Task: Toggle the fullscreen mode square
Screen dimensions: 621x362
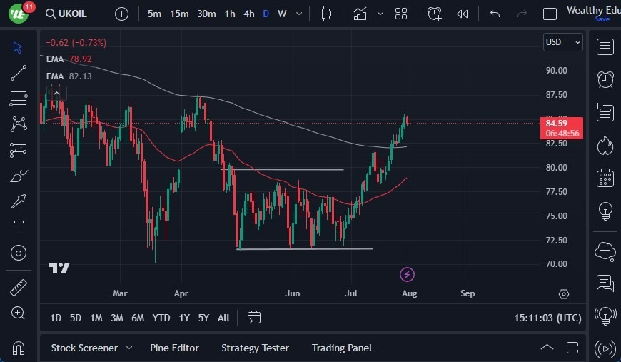Action: tap(550, 14)
